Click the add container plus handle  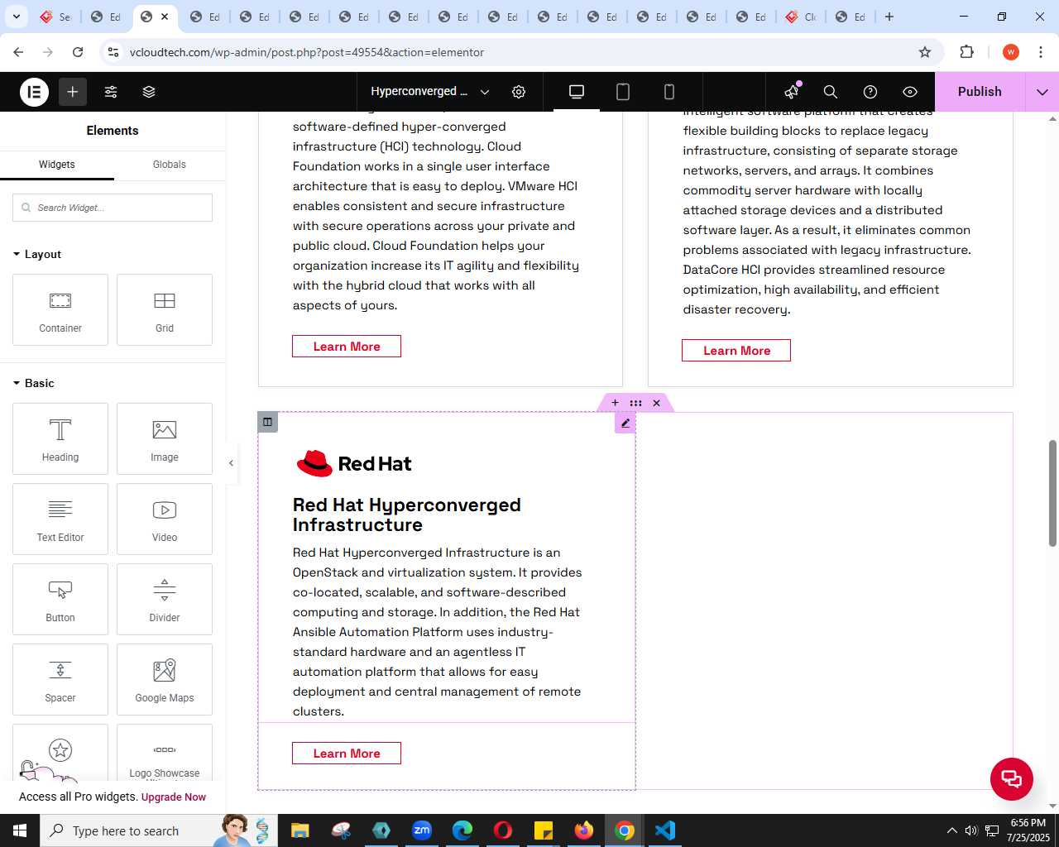615,403
